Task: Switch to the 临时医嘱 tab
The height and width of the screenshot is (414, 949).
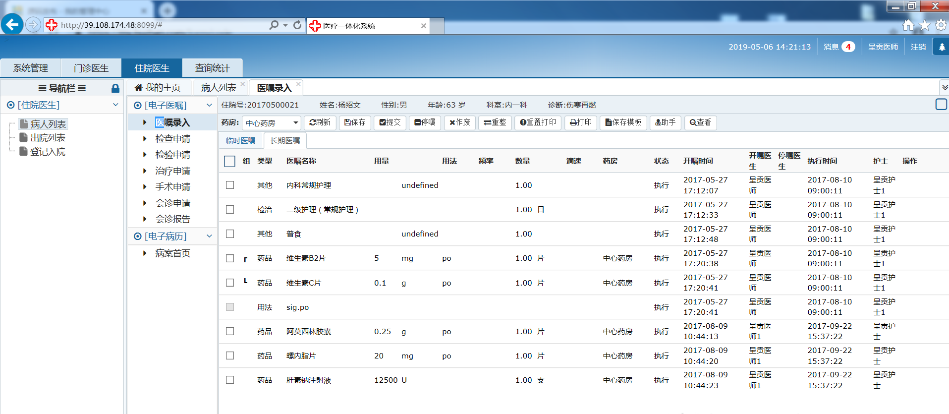Action: point(240,141)
